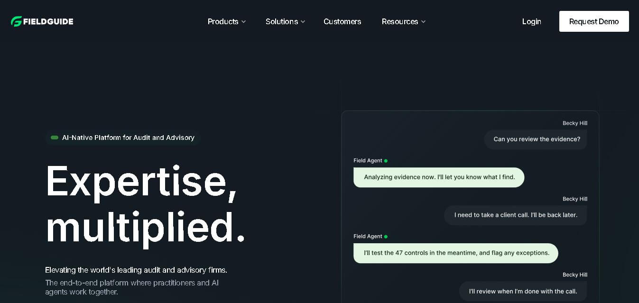Click the FIELDGUIDE wordmark text
This screenshot has height=303, width=639.
[x=49, y=22]
